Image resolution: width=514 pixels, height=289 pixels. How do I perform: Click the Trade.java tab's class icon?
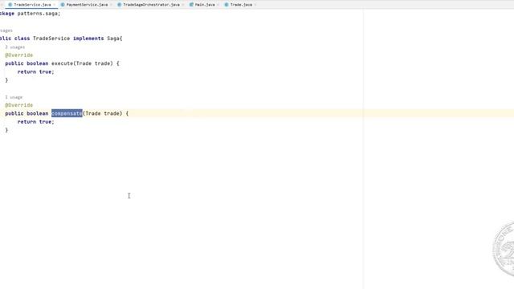[x=226, y=5]
